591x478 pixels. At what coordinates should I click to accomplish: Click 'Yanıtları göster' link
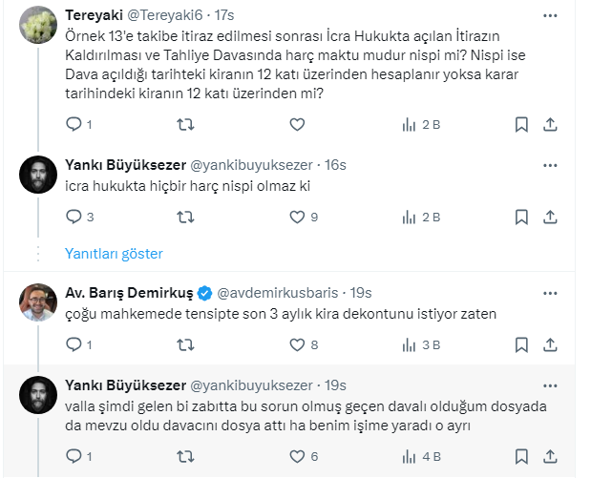click(114, 254)
